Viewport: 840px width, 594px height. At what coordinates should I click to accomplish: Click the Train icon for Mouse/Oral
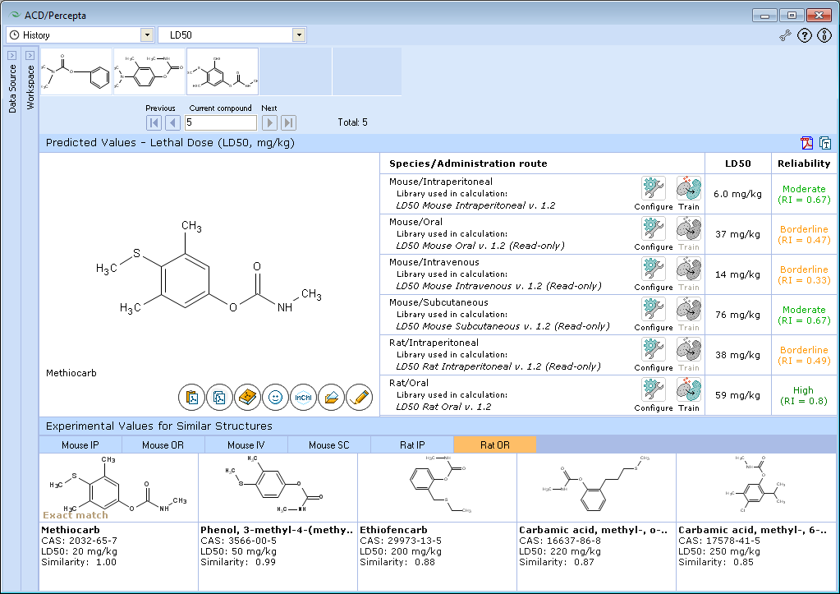(688, 229)
